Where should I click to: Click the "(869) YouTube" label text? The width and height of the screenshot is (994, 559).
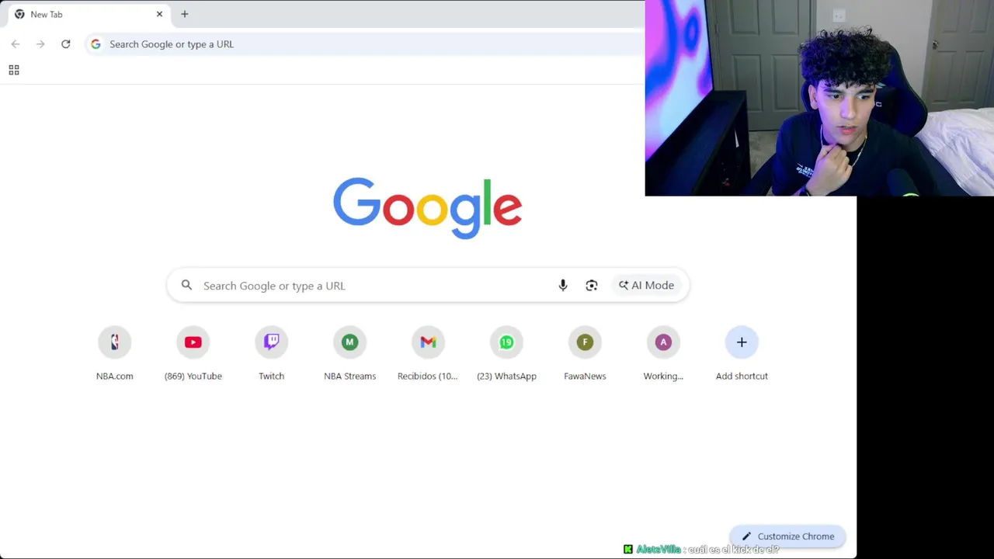point(193,377)
